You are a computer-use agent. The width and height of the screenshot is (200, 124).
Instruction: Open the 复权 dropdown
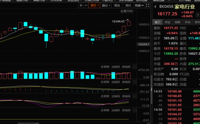(94, 5)
